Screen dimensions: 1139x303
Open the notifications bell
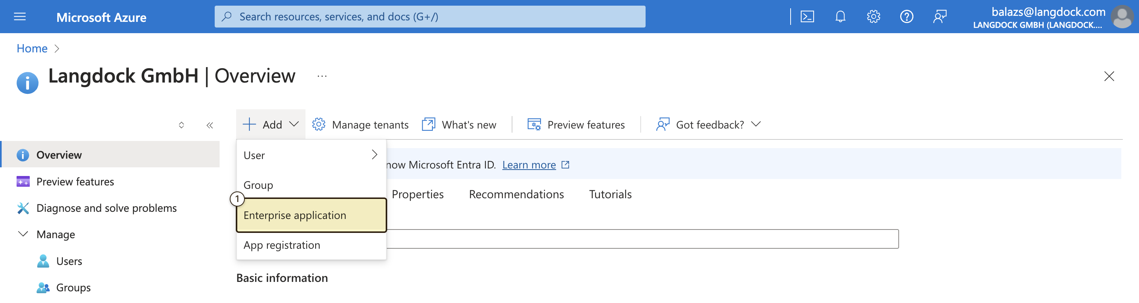click(x=840, y=17)
